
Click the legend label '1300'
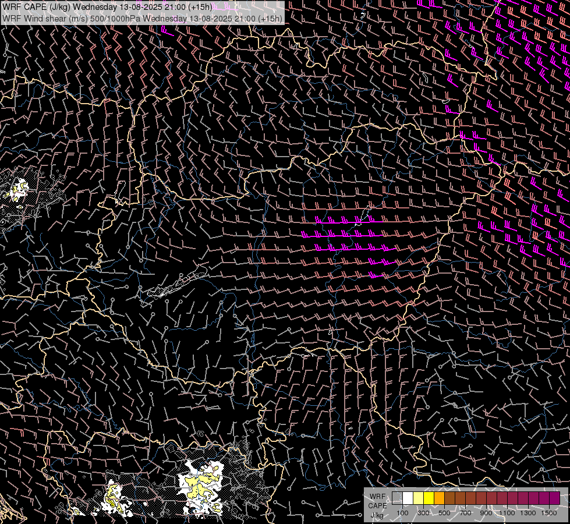[x=528, y=513]
